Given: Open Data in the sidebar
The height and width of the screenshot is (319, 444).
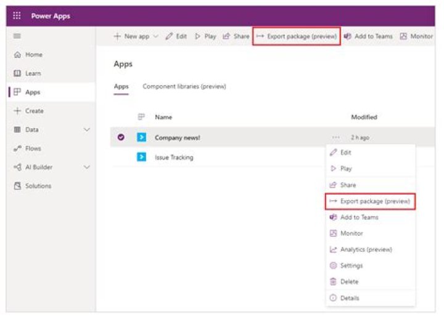Looking at the screenshot, I should tap(26, 129).
